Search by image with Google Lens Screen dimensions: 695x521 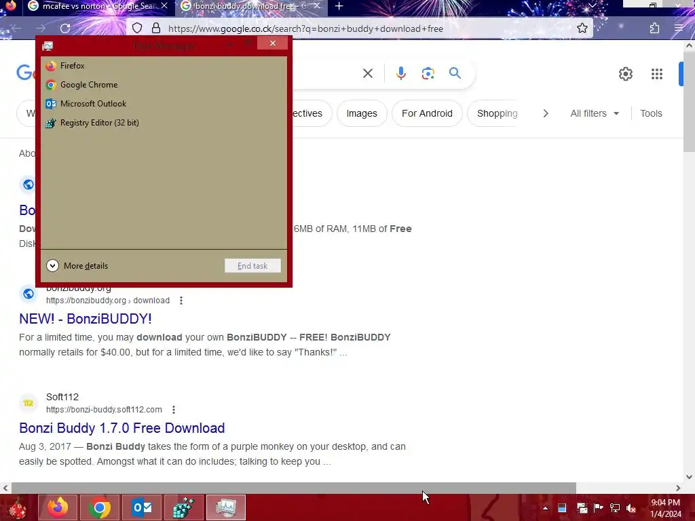[x=428, y=73]
